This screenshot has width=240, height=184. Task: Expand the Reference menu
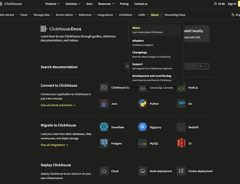pos(87,15)
